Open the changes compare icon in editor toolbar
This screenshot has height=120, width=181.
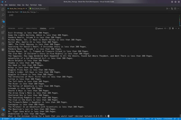pos(172,9)
